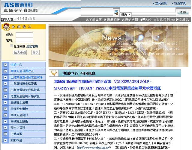Click the visitor counter 4143660
Screen dimensions: 192x150
26,19
